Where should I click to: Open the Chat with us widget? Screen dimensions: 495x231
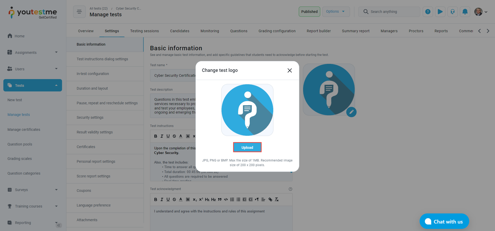click(444, 221)
